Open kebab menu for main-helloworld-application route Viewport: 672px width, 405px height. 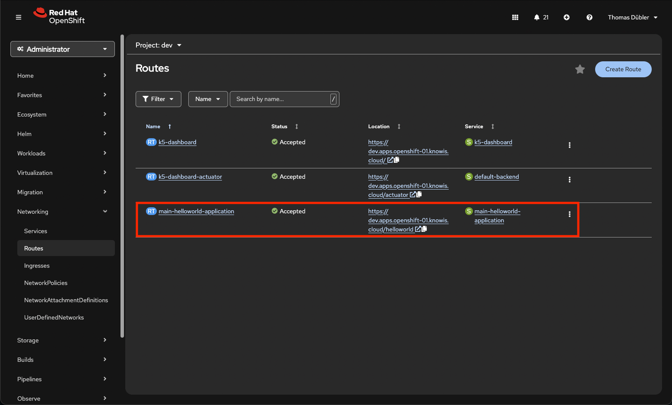click(x=570, y=214)
